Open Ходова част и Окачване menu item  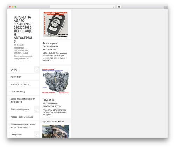22,117
